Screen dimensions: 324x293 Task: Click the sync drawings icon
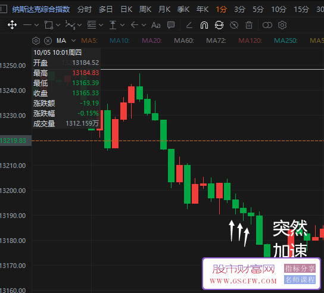click(x=219, y=25)
